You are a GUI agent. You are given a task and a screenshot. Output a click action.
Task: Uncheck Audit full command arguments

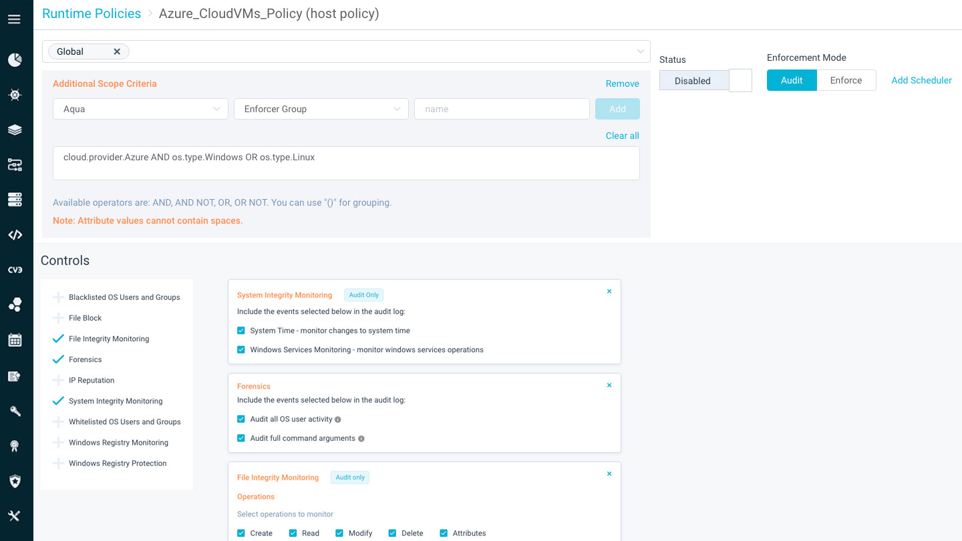click(241, 438)
